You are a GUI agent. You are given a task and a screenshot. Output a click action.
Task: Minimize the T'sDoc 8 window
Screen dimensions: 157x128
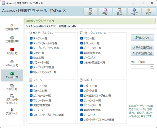(133, 3)
